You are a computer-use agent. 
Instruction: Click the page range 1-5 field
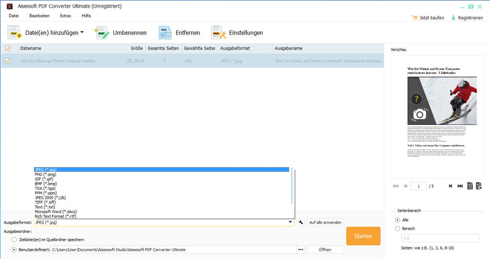coord(440,238)
